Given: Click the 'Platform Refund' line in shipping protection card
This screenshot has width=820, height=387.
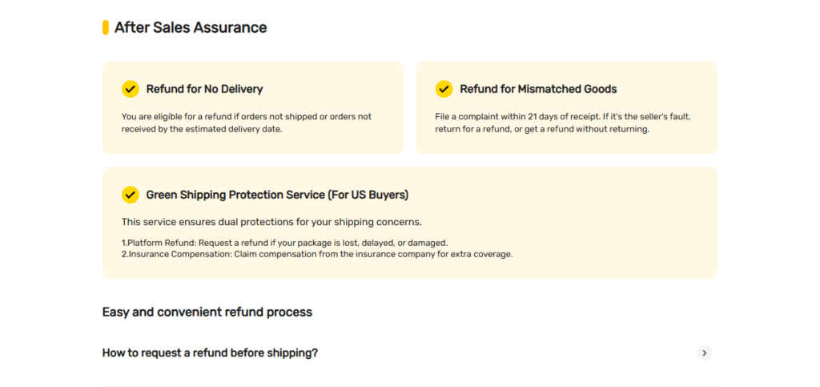Looking at the screenshot, I should coord(284,244).
